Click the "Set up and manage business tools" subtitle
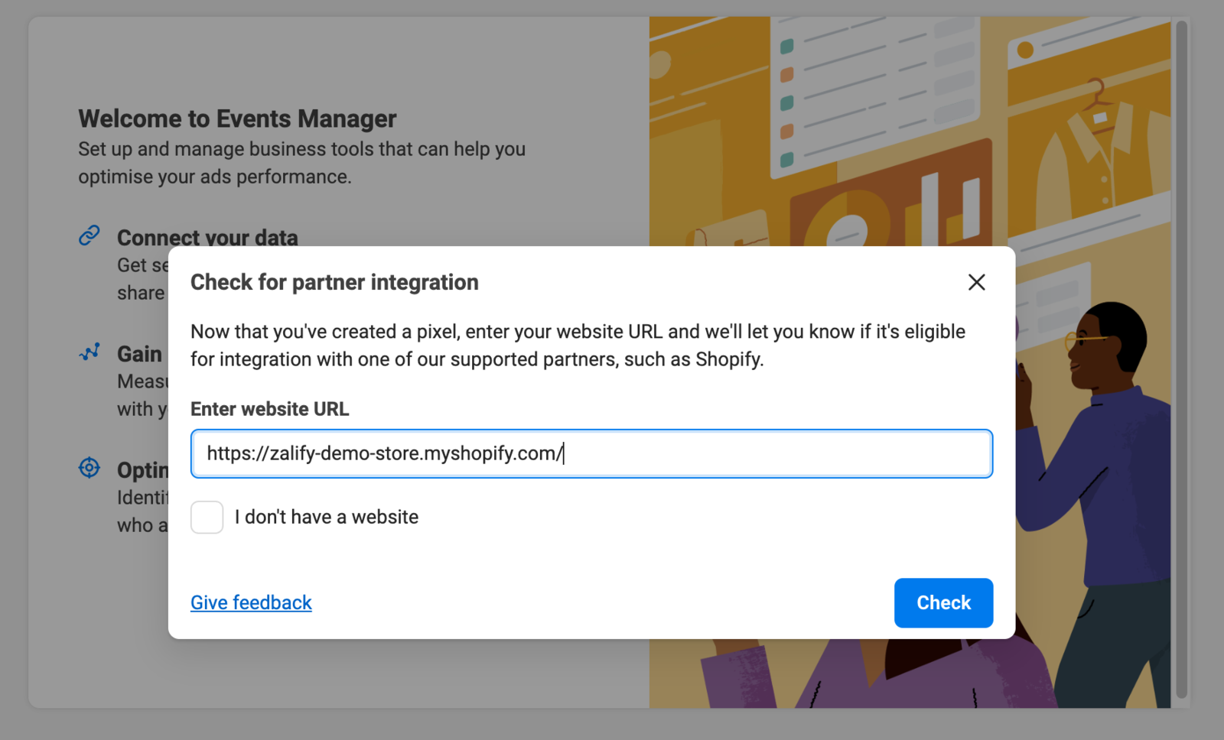This screenshot has height=740, width=1224. coord(301,163)
